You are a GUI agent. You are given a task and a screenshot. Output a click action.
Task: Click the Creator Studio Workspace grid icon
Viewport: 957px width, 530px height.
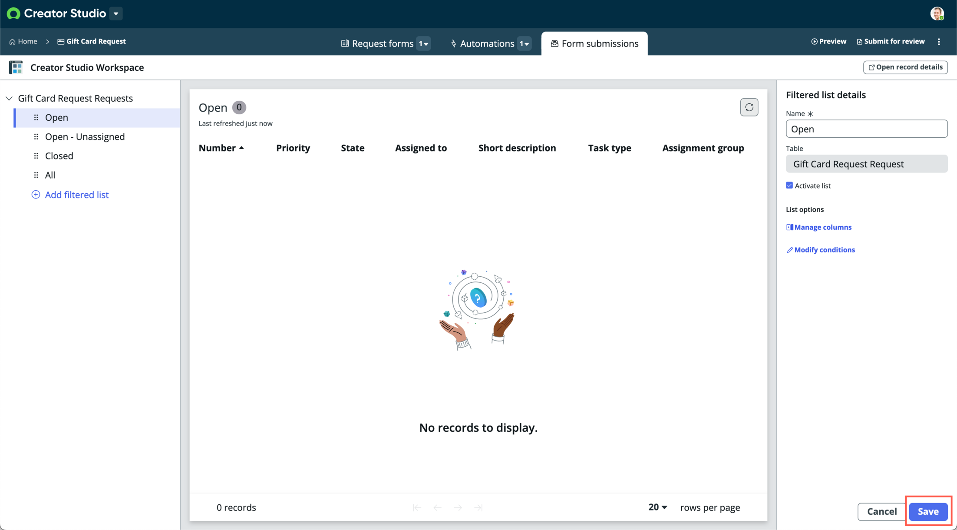click(x=16, y=67)
